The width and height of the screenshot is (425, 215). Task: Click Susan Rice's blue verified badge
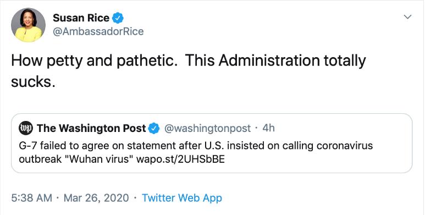pyautogui.click(x=118, y=18)
